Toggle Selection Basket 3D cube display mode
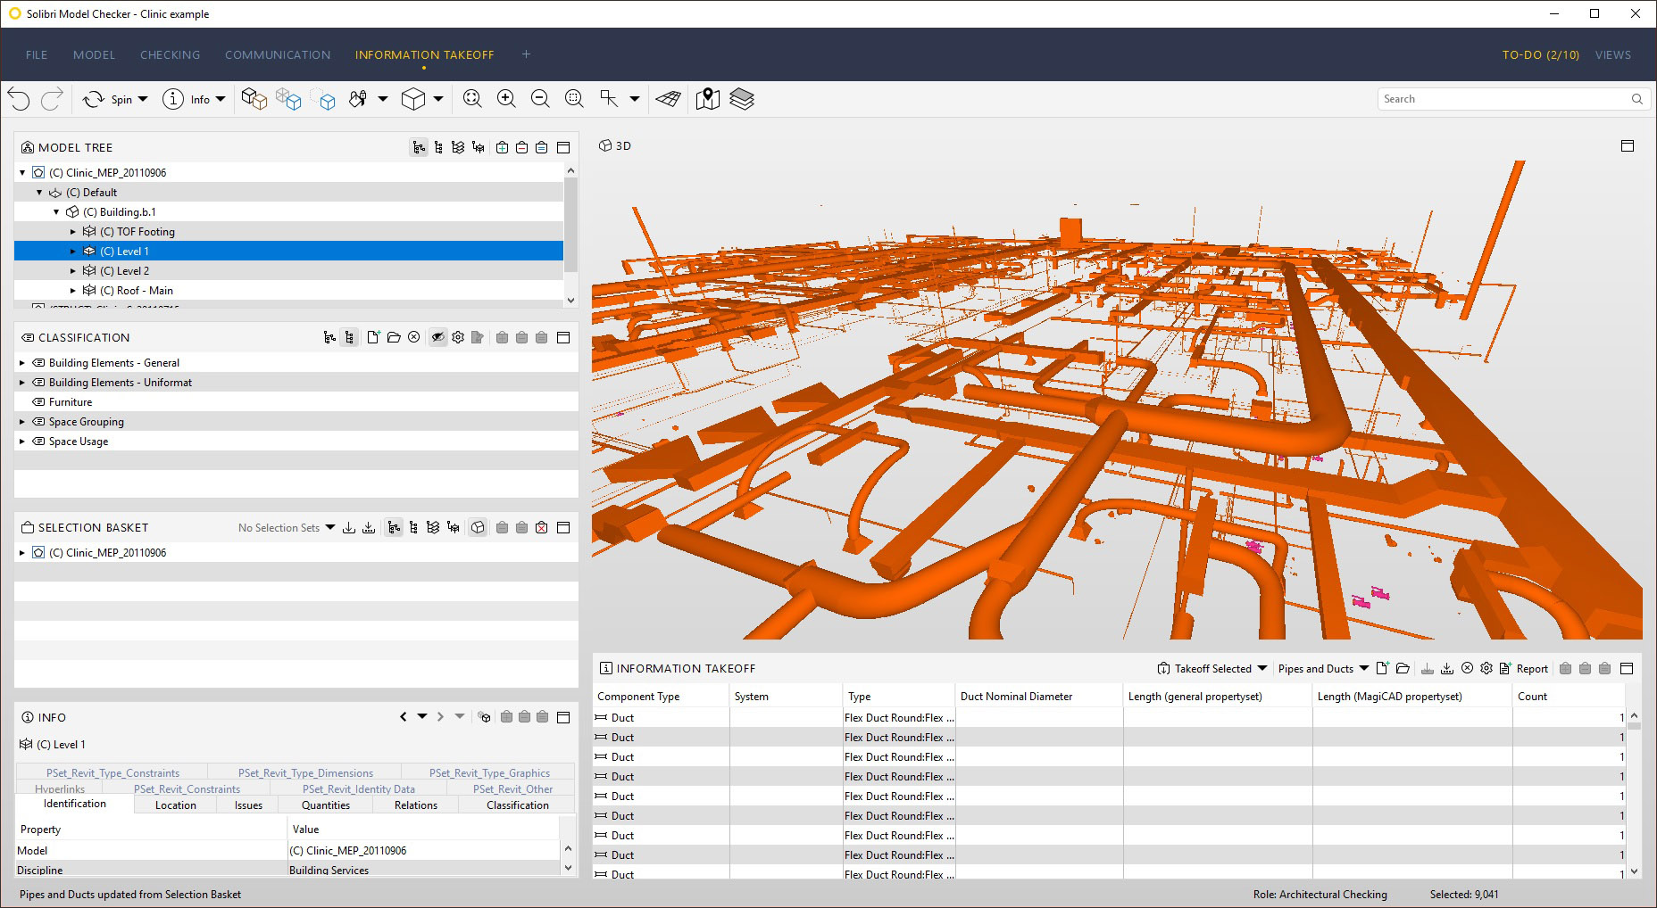This screenshot has height=908, width=1657. pos(478,528)
